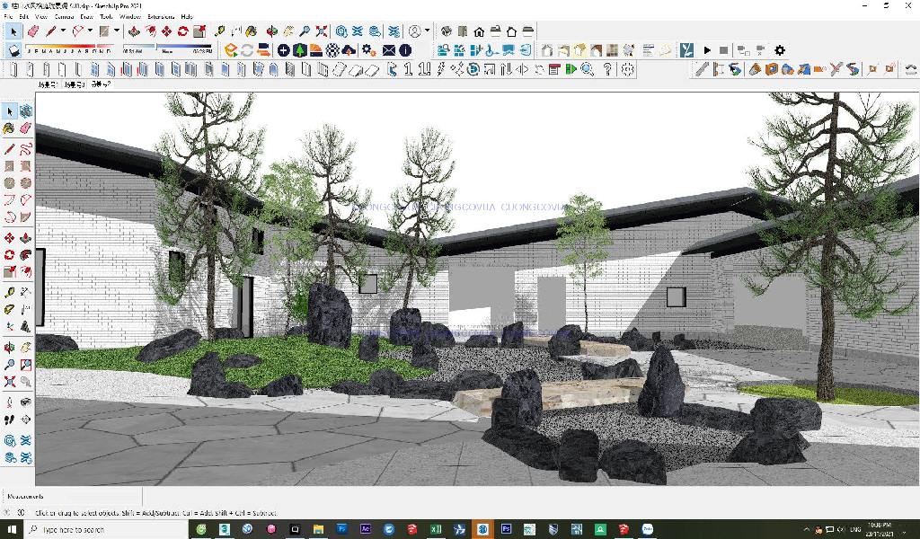This screenshot has width=920, height=539.
Task: Select the Eraser tool in the top toolbar
Action: pos(33,31)
